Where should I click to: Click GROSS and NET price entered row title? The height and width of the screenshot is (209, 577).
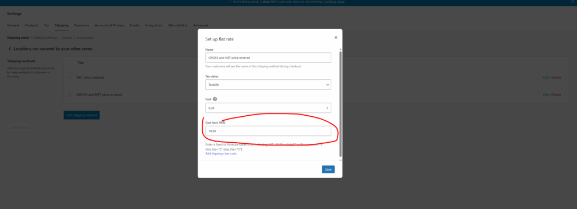[x=99, y=94]
